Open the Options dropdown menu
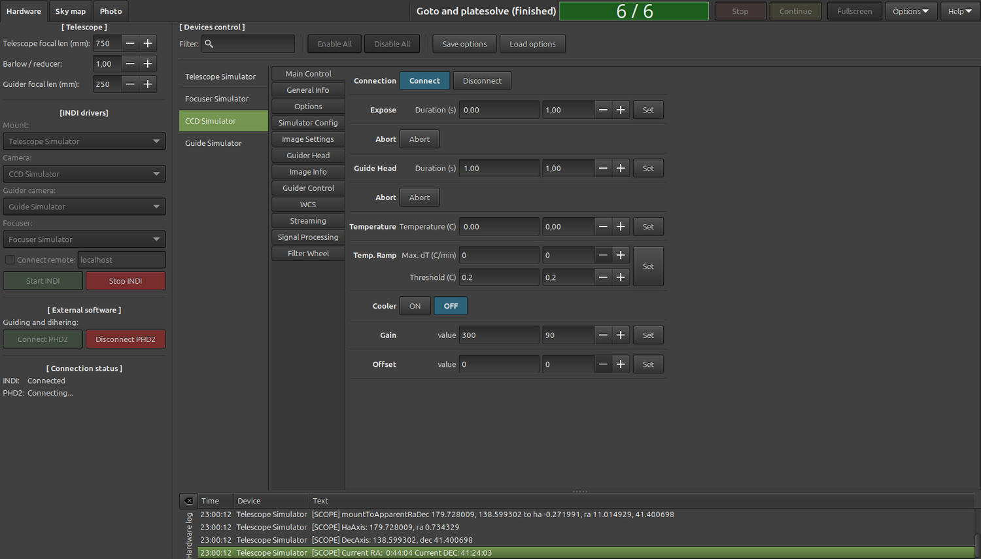Screen dimensions: 981x559 (x=911, y=11)
